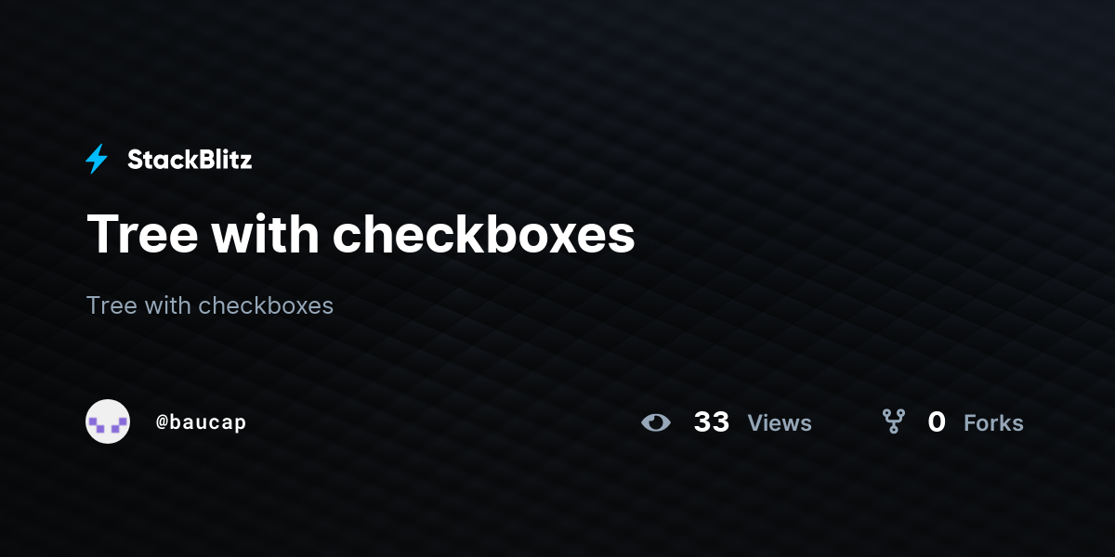
Task: Click the word 'checkboxes' in the large title
Action: pyautogui.click(x=484, y=233)
